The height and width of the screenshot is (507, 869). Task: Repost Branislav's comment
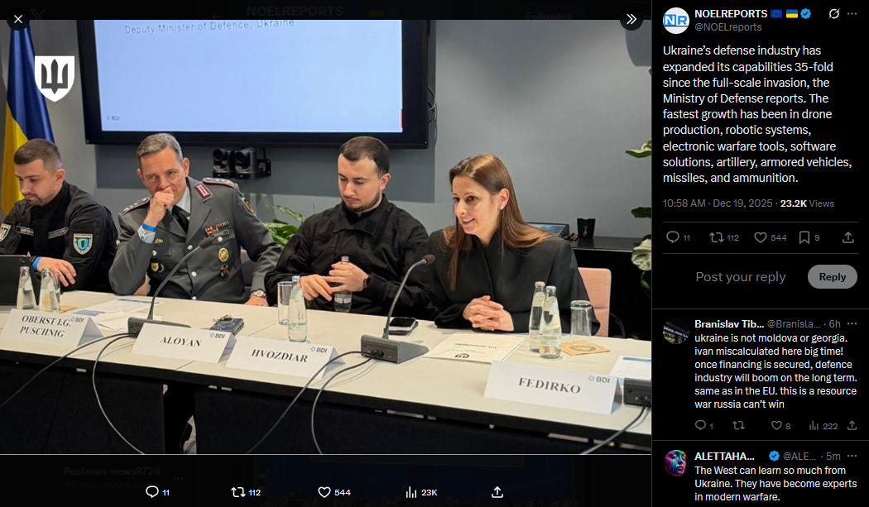point(738,426)
